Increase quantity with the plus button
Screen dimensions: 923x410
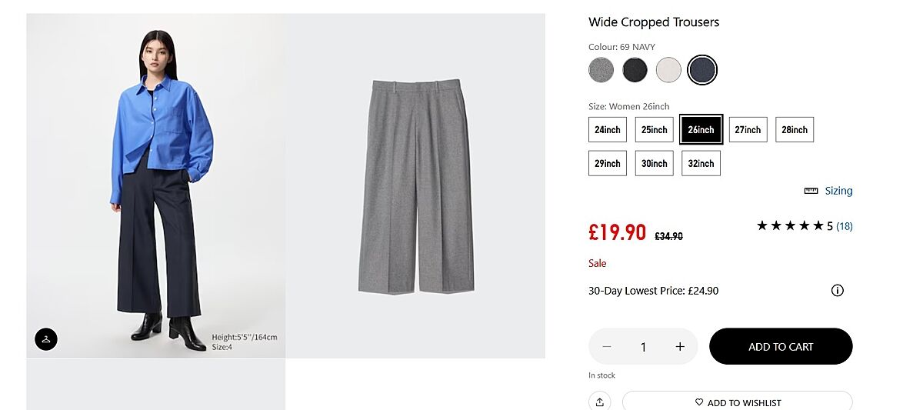[x=680, y=347]
